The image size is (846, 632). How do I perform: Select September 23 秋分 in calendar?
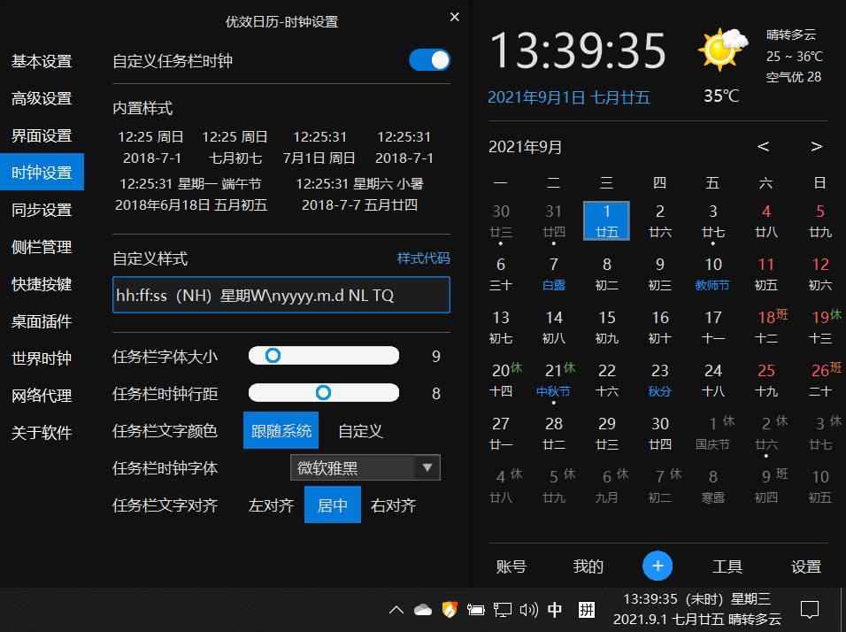click(x=659, y=381)
